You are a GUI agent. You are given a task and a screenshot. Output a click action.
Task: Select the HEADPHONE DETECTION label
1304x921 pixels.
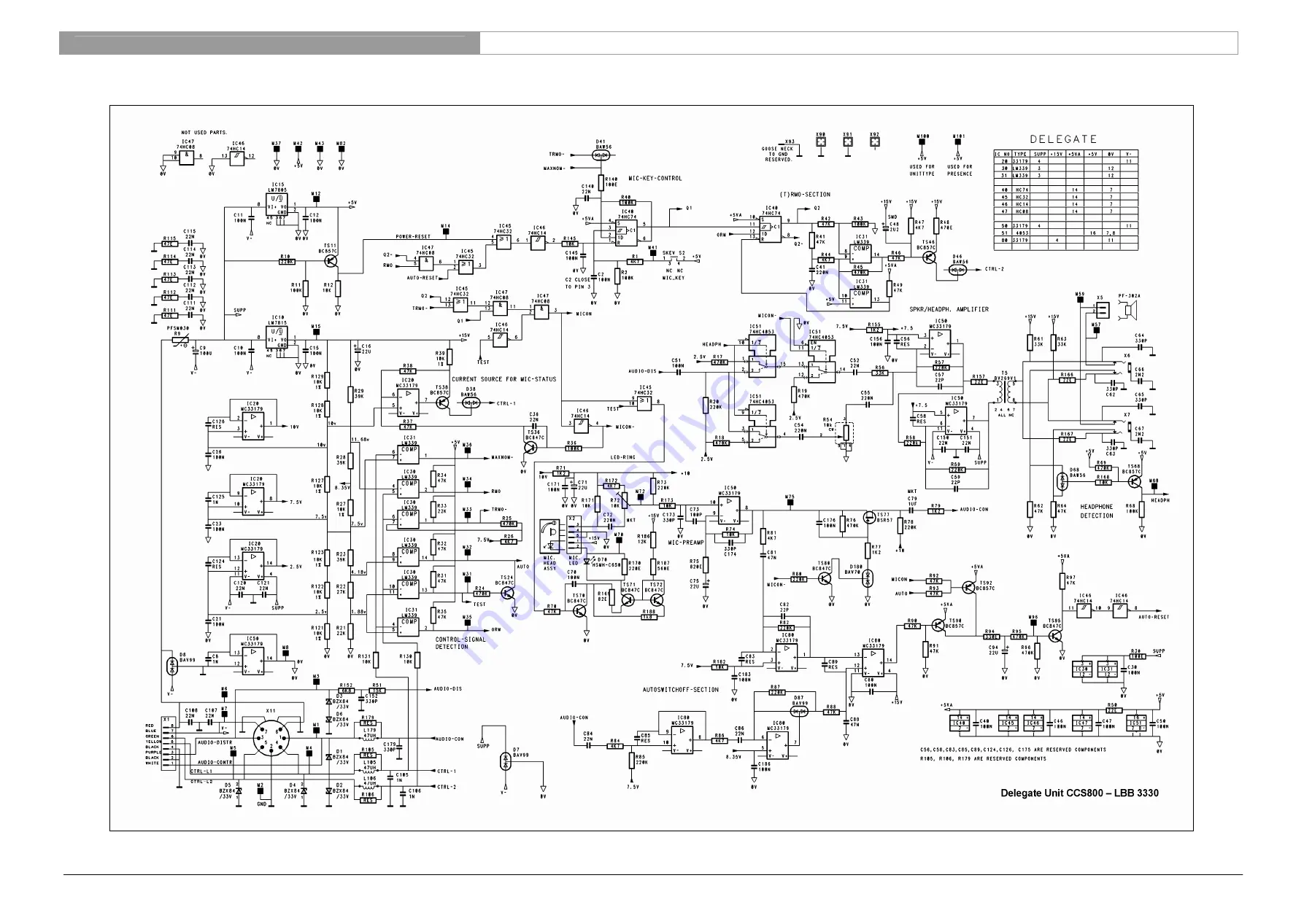1097,511
